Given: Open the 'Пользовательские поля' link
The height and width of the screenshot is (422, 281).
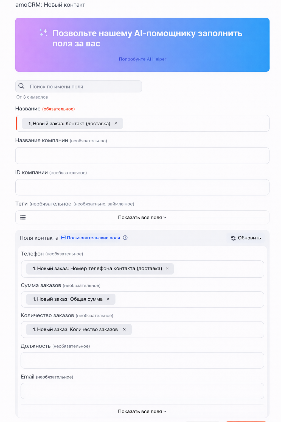Looking at the screenshot, I should coord(93,238).
